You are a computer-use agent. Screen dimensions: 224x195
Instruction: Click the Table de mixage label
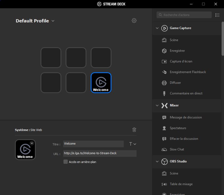181,184
